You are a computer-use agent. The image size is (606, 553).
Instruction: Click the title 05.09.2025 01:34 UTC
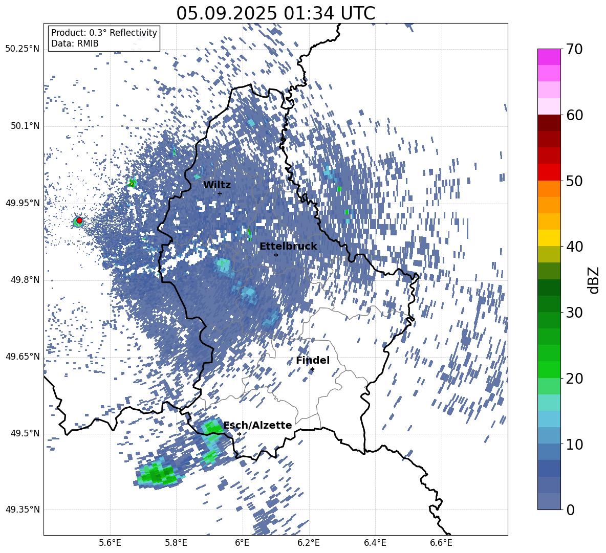click(275, 13)
